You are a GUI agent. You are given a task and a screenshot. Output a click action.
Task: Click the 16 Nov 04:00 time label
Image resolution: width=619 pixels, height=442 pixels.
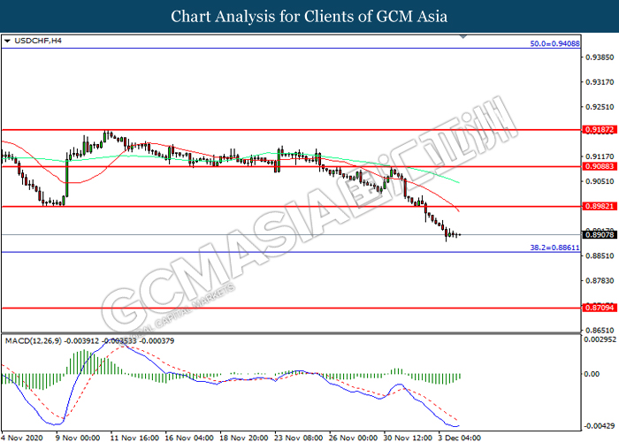click(189, 438)
